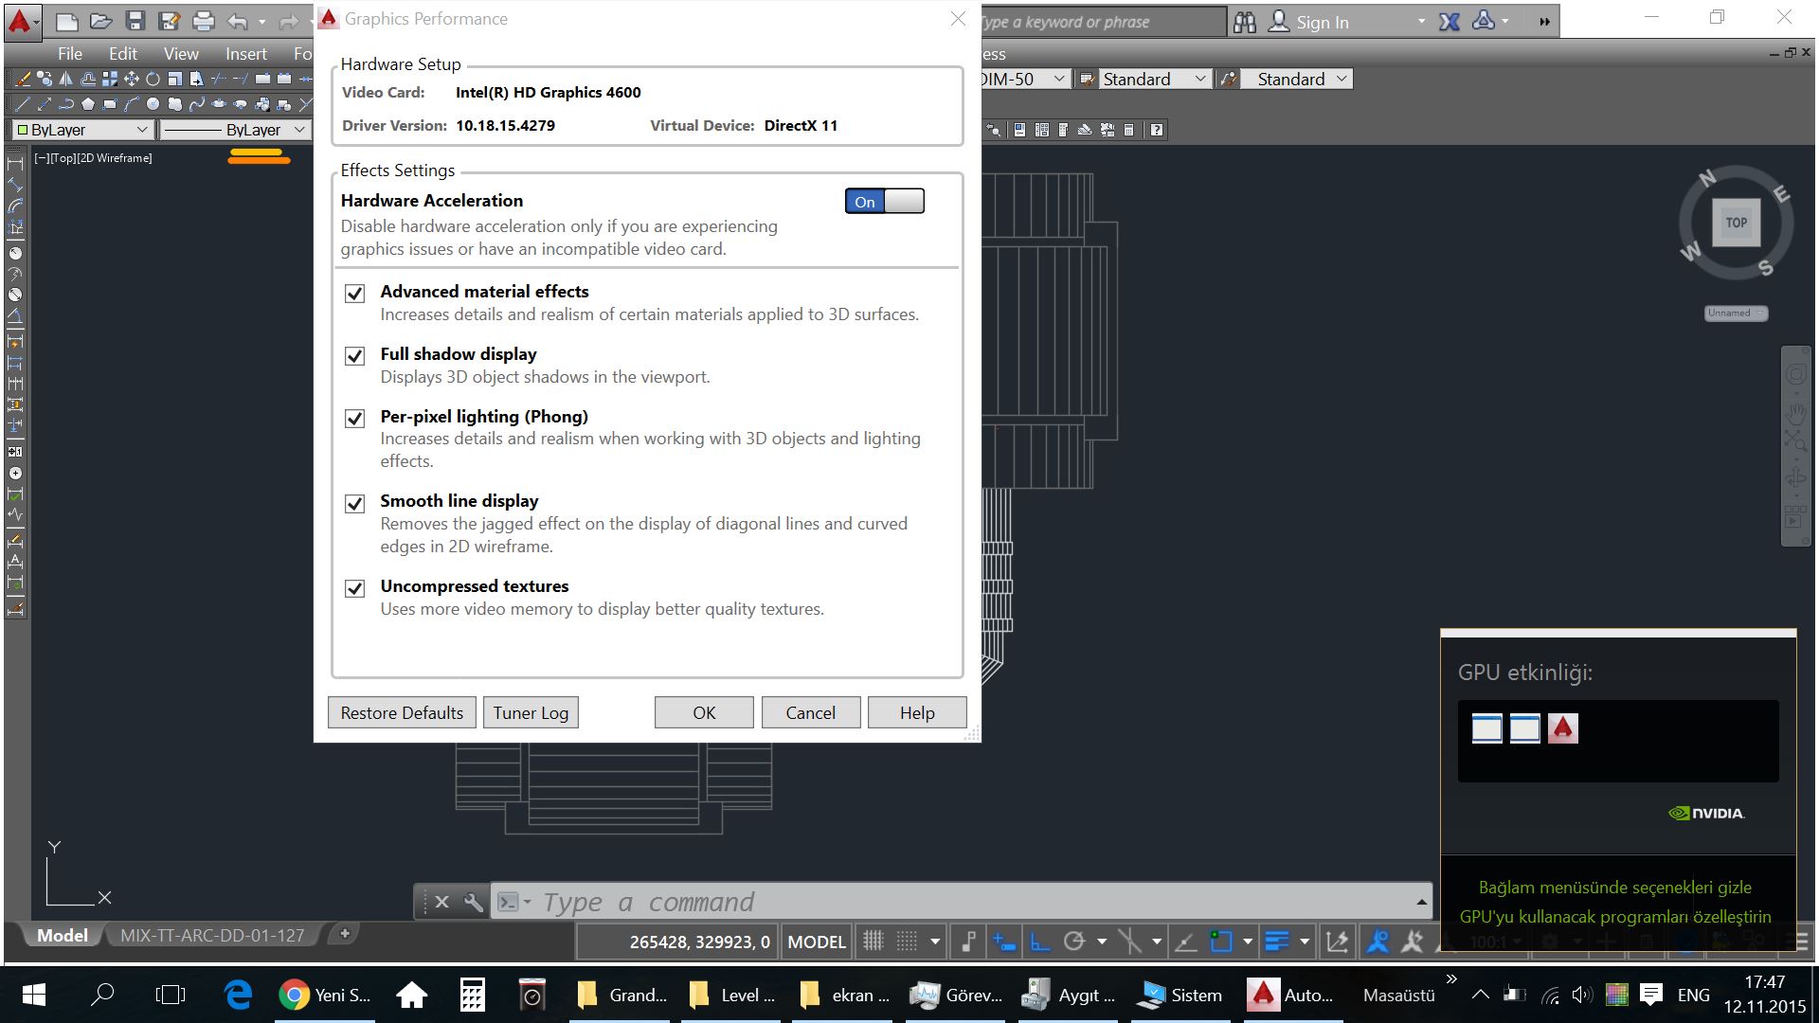The image size is (1819, 1023).
Task: Select the Rotate tool icon
Action: point(153,79)
